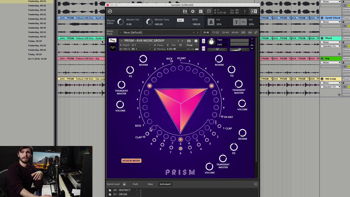Open the KSP multi script editor
This screenshot has width=350, height=197.
click(243, 33)
